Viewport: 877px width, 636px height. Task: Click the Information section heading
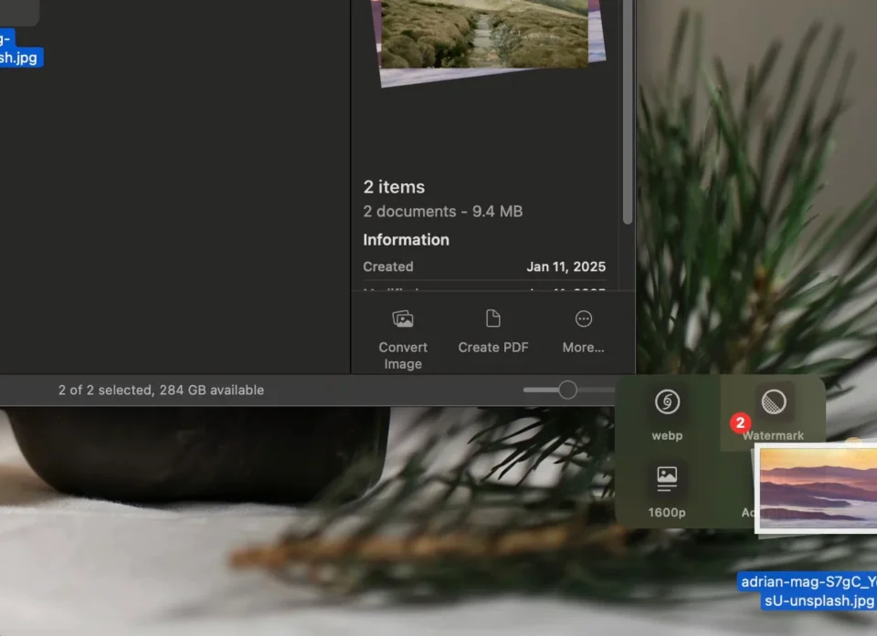point(406,240)
